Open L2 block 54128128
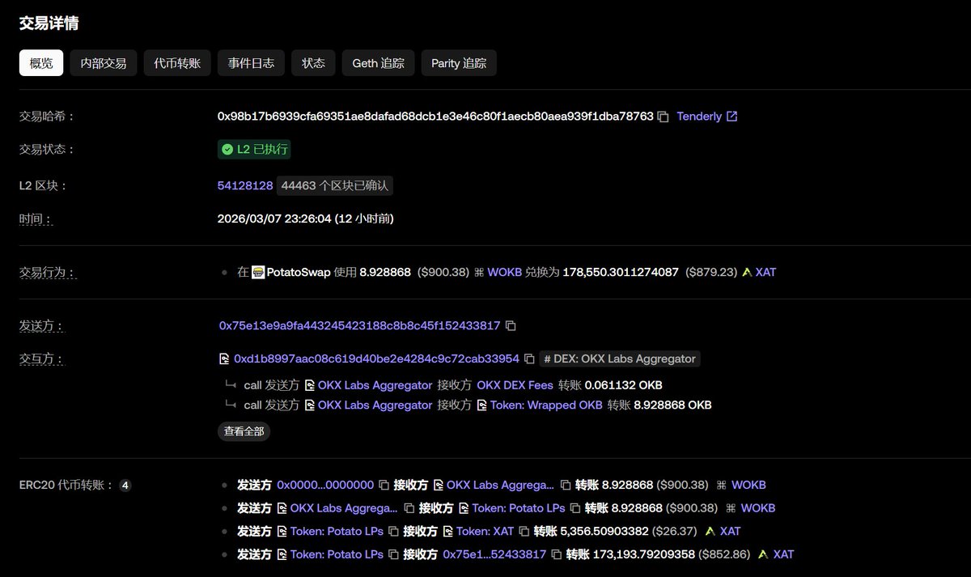 tap(244, 185)
